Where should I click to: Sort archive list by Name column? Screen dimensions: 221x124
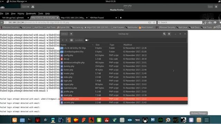pos(77,45)
